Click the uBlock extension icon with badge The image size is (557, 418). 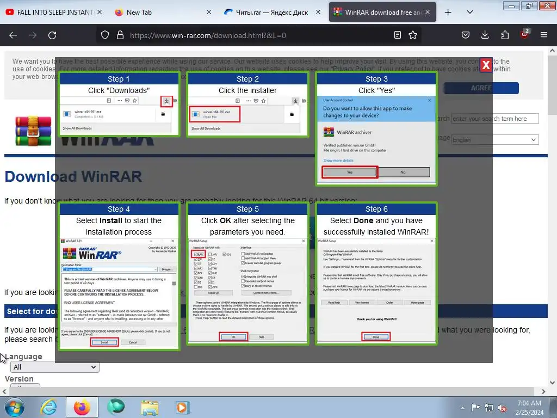(525, 34)
